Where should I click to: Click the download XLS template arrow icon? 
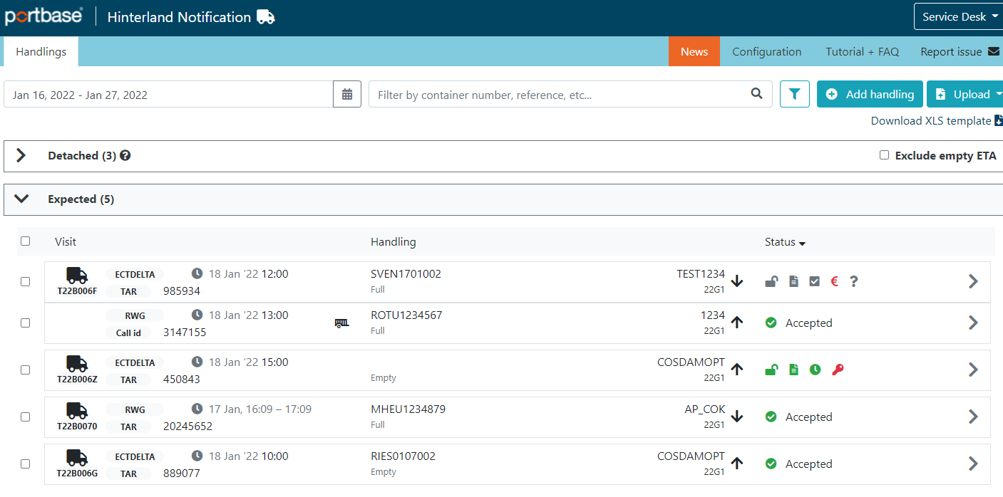[x=998, y=121]
